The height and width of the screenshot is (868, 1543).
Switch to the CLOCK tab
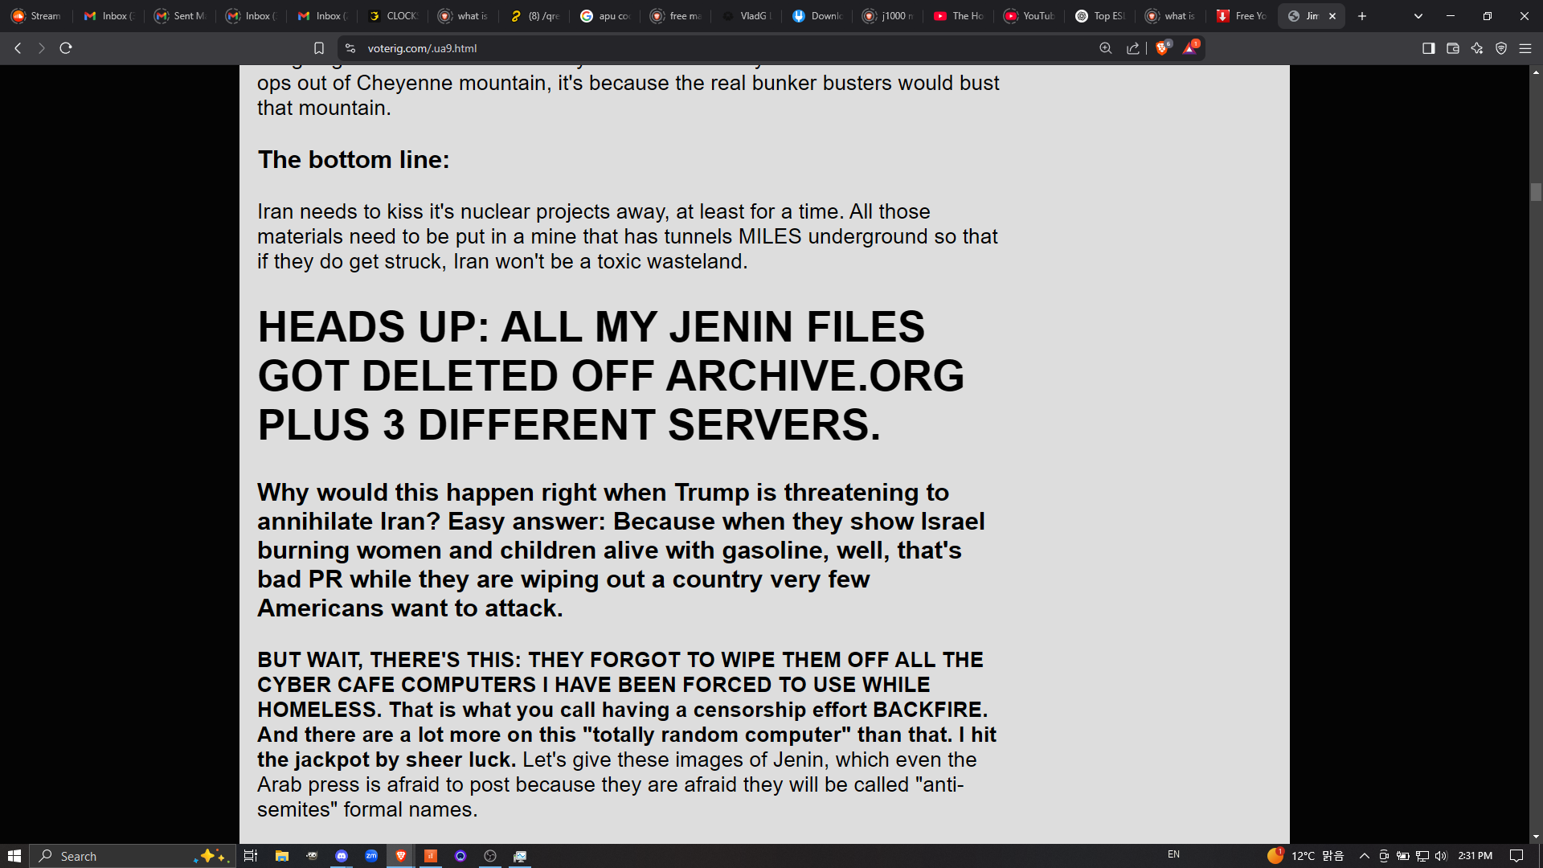tap(394, 16)
